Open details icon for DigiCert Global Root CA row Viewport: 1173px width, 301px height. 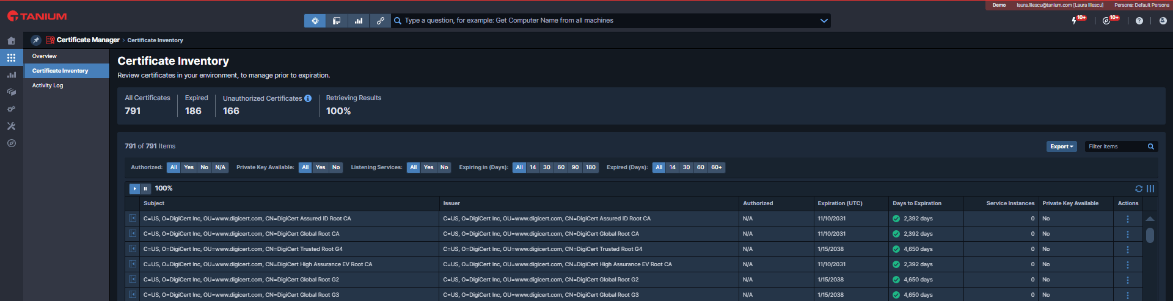click(x=133, y=233)
